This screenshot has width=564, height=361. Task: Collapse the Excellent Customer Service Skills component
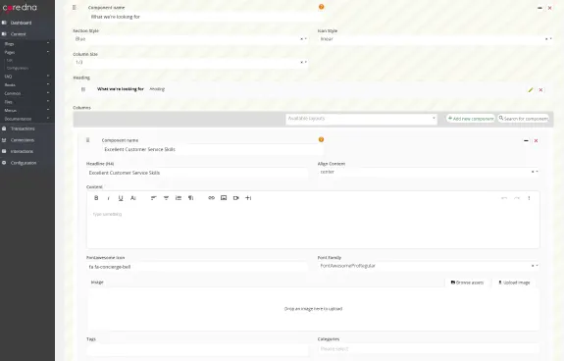click(x=526, y=140)
